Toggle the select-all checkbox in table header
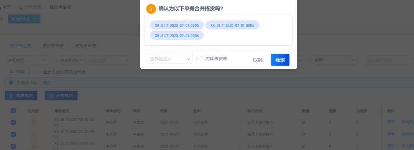The height and width of the screenshot is (150, 414). [13, 111]
